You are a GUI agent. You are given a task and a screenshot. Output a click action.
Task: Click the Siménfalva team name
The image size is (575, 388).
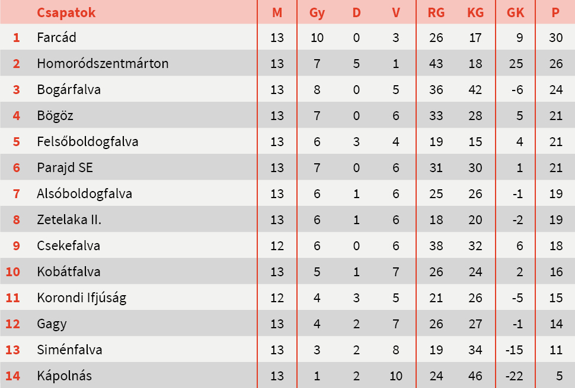coord(69,350)
